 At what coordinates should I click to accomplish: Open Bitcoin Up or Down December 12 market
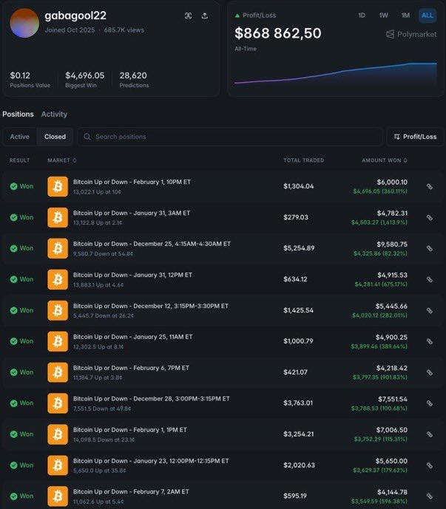pyautogui.click(x=150, y=305)
